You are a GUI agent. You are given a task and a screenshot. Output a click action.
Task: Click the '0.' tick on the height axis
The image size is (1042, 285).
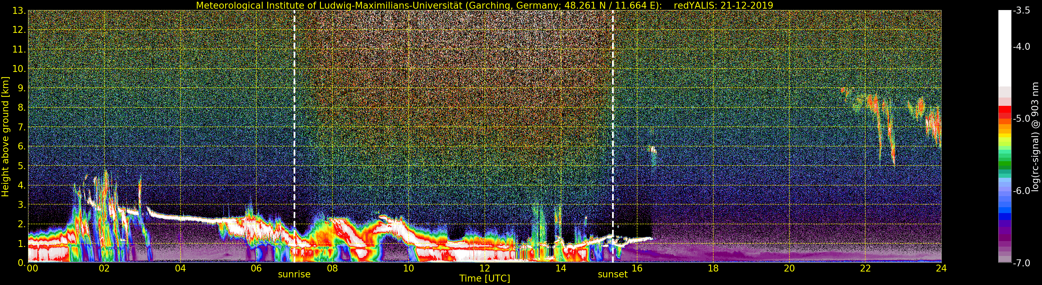(x=21, y=263)
